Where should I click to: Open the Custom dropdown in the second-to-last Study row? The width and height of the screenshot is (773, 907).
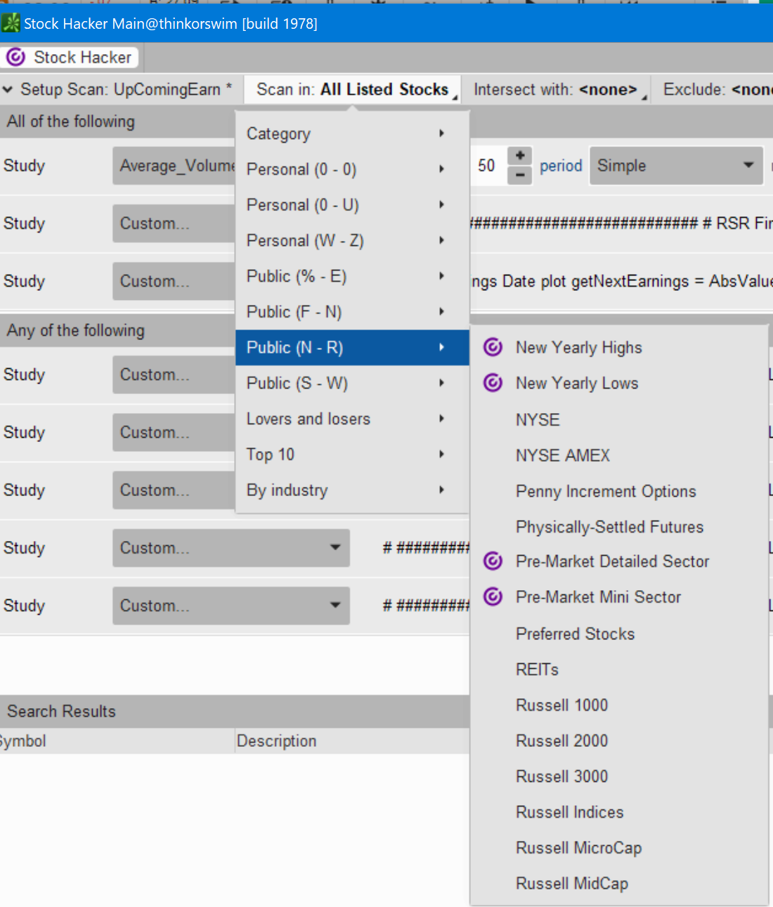click(x=231, y=548)
